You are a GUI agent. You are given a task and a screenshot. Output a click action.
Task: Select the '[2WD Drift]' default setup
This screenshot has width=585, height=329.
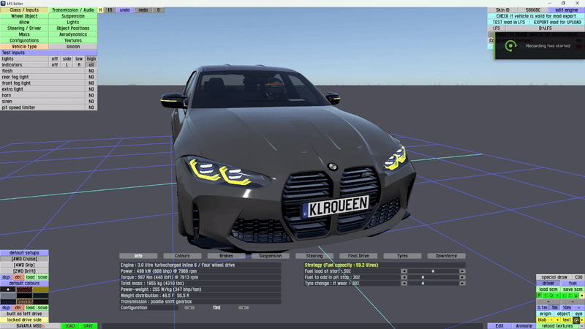pos(24,271)
